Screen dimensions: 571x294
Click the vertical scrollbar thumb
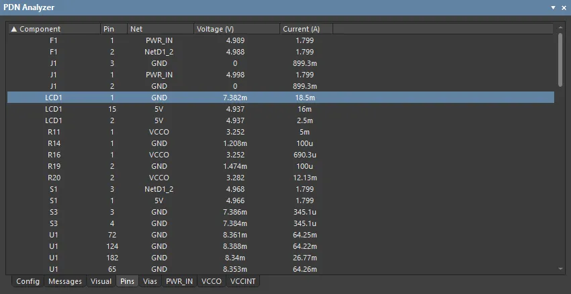click(x=560, y=60)
